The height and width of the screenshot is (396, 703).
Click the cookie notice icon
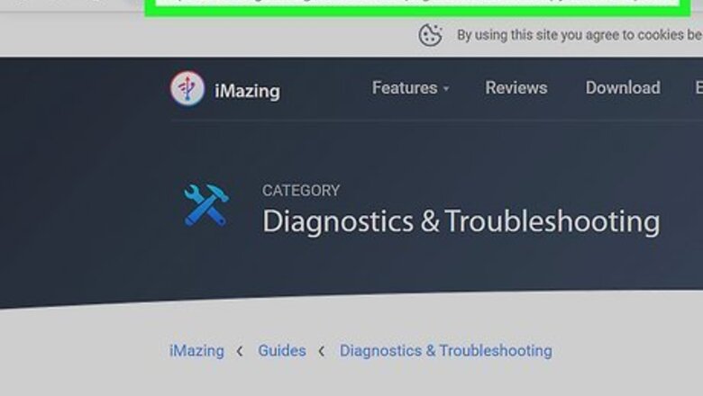click(430, 35)
